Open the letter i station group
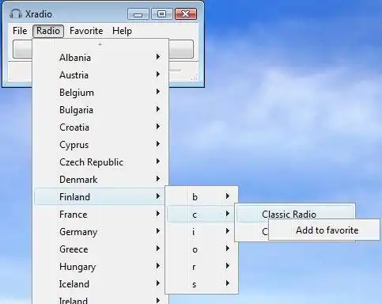The image size is (382, 304). (202, 231)
